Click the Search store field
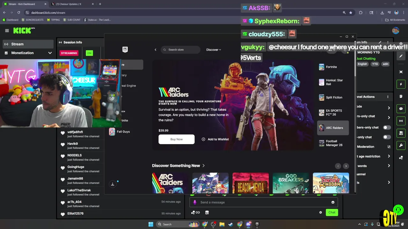The image size is (408, 229). [x=181, y=50]
